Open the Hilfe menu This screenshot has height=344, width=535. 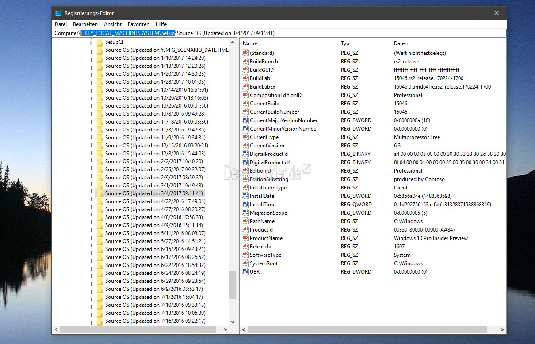(x=161, y=24)
